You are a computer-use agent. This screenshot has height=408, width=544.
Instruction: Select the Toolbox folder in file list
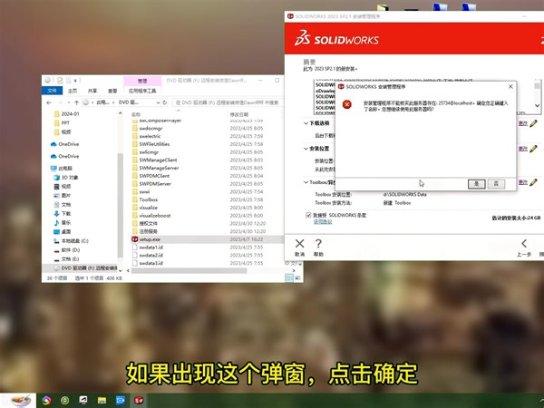click(145, 199)
